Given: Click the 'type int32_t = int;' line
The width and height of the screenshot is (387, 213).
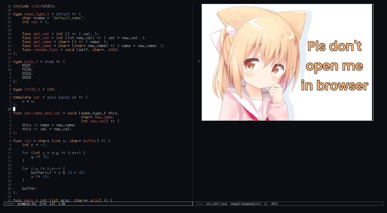Looking at the screenshot, I should pos(34,89).
